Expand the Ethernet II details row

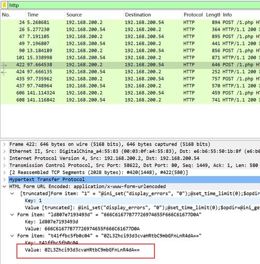[5, 151]
